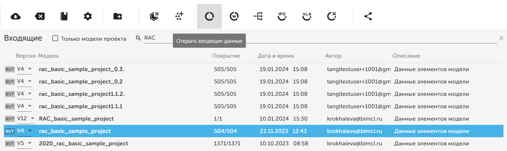507x151 pixels.
Task: Click RVT badge of rac_basic_sample_project_0.3. row
Action: pos(10,70)
